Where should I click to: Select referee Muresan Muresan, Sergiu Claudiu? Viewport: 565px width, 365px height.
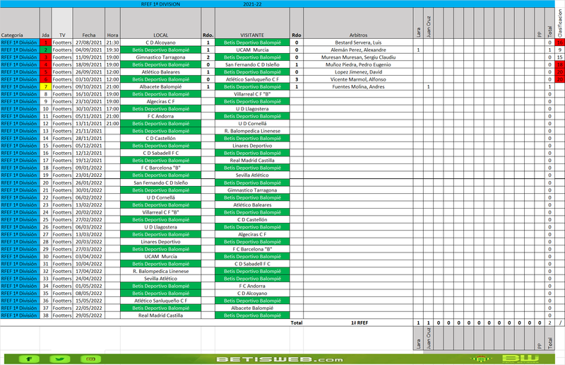click(x=358, y=57)
